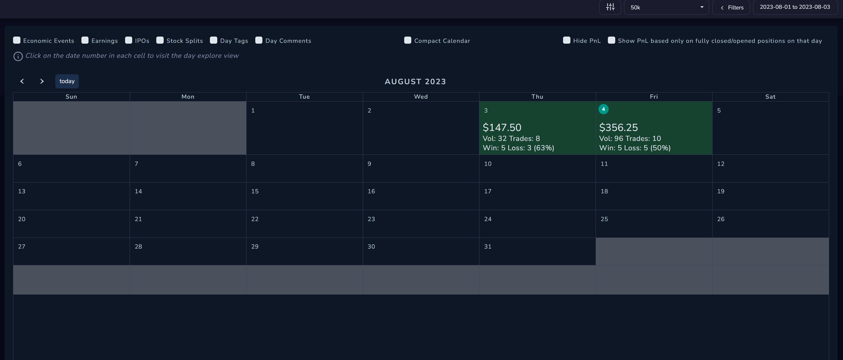Screen dimensions: 843x360
Task: Open day 1 date number
Action: [253, 111]
